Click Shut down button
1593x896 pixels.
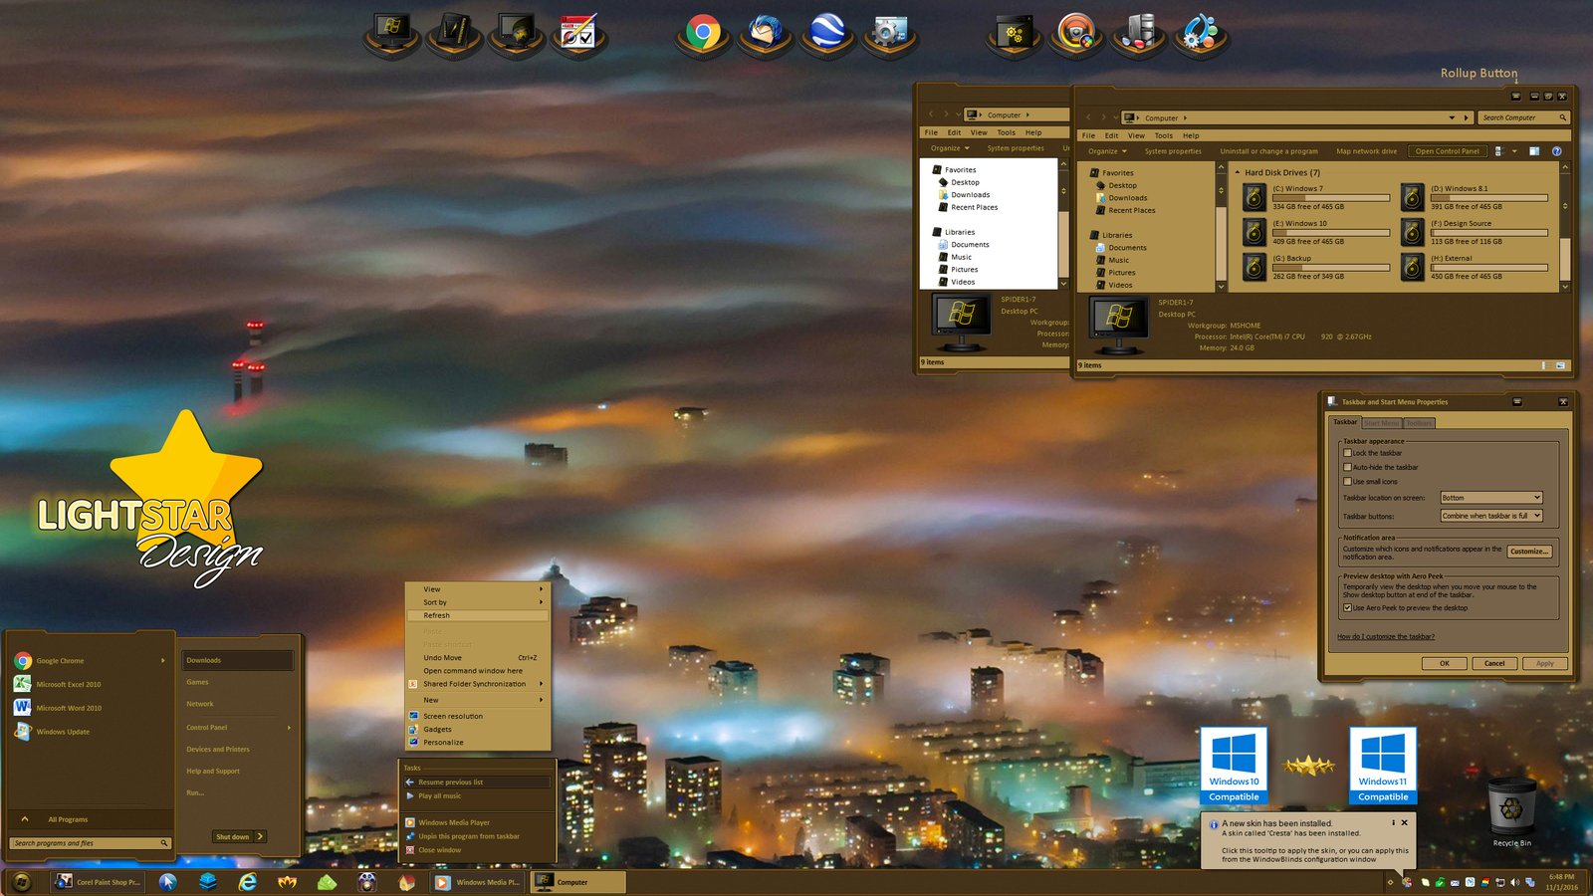click(232, 836)
